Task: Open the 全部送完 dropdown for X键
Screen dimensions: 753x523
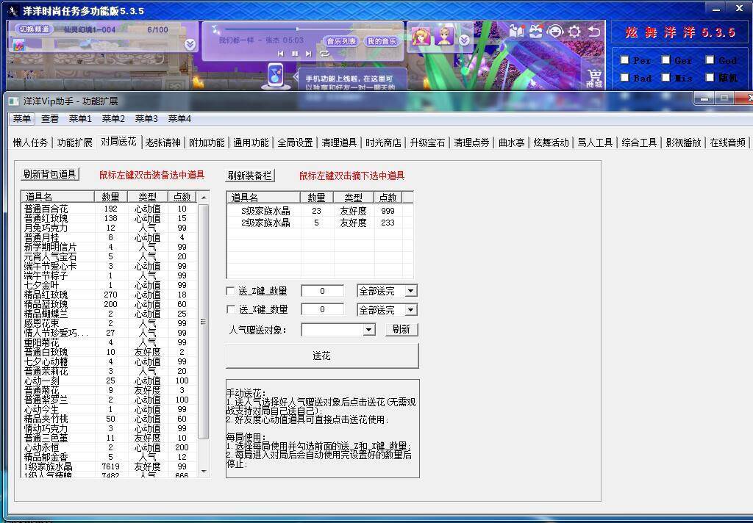Action: tap(410, 310)
